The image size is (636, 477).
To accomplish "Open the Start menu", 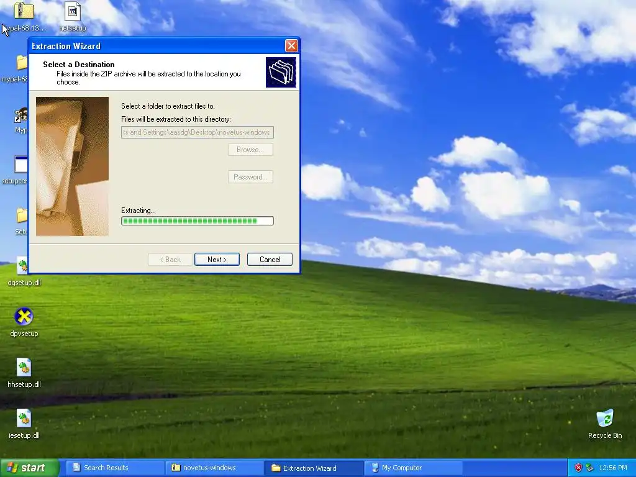I will 29,468.
